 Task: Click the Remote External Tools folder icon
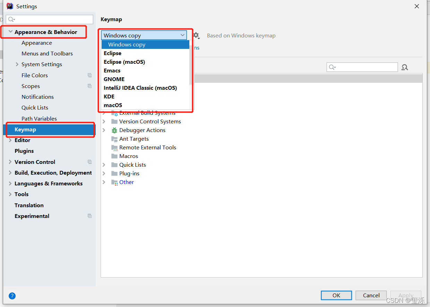(114, 148)
